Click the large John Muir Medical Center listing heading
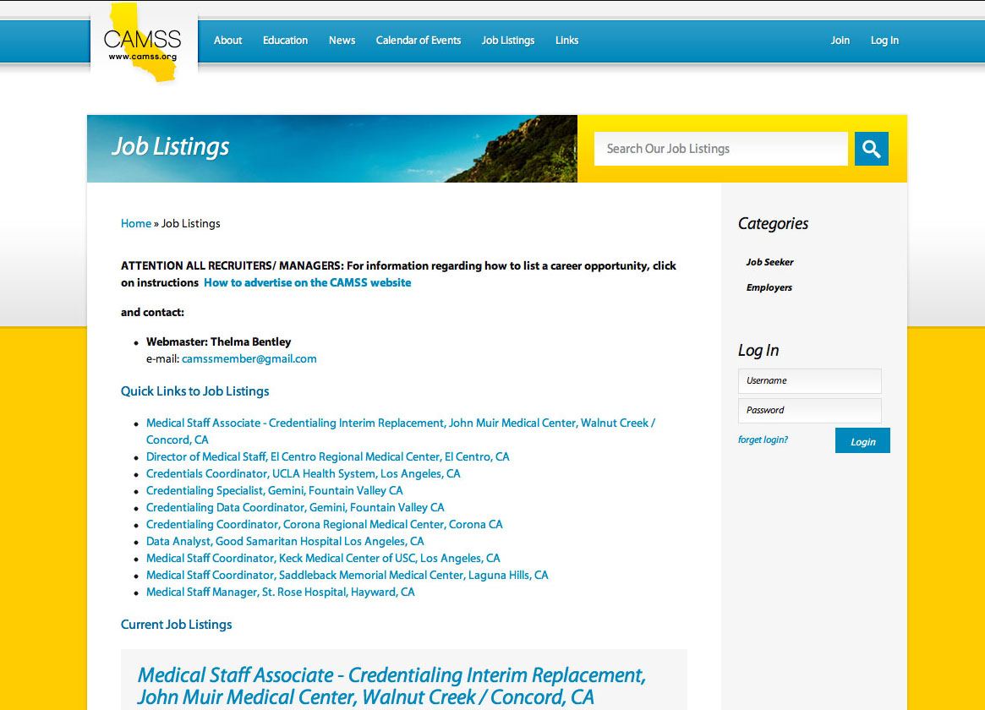Screen dimensions: 985x710 click(x=391, y=686)
